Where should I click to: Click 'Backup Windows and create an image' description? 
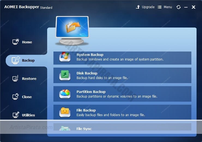pos(120,59)
